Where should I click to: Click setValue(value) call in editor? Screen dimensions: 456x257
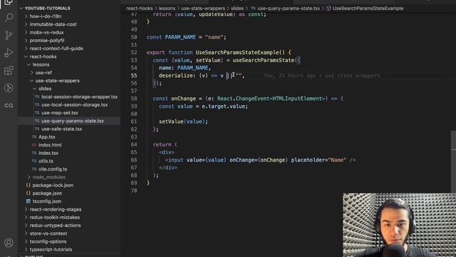click(x=182, y=121)
